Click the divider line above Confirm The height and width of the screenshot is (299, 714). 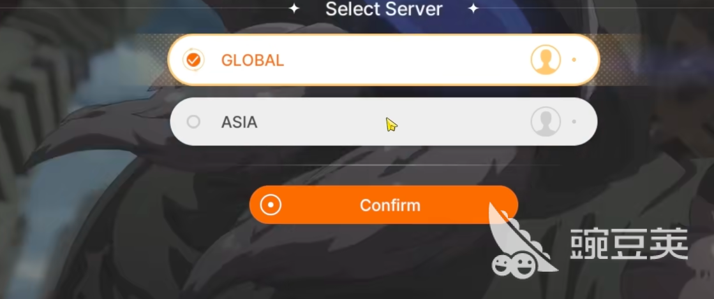point(383,165)
